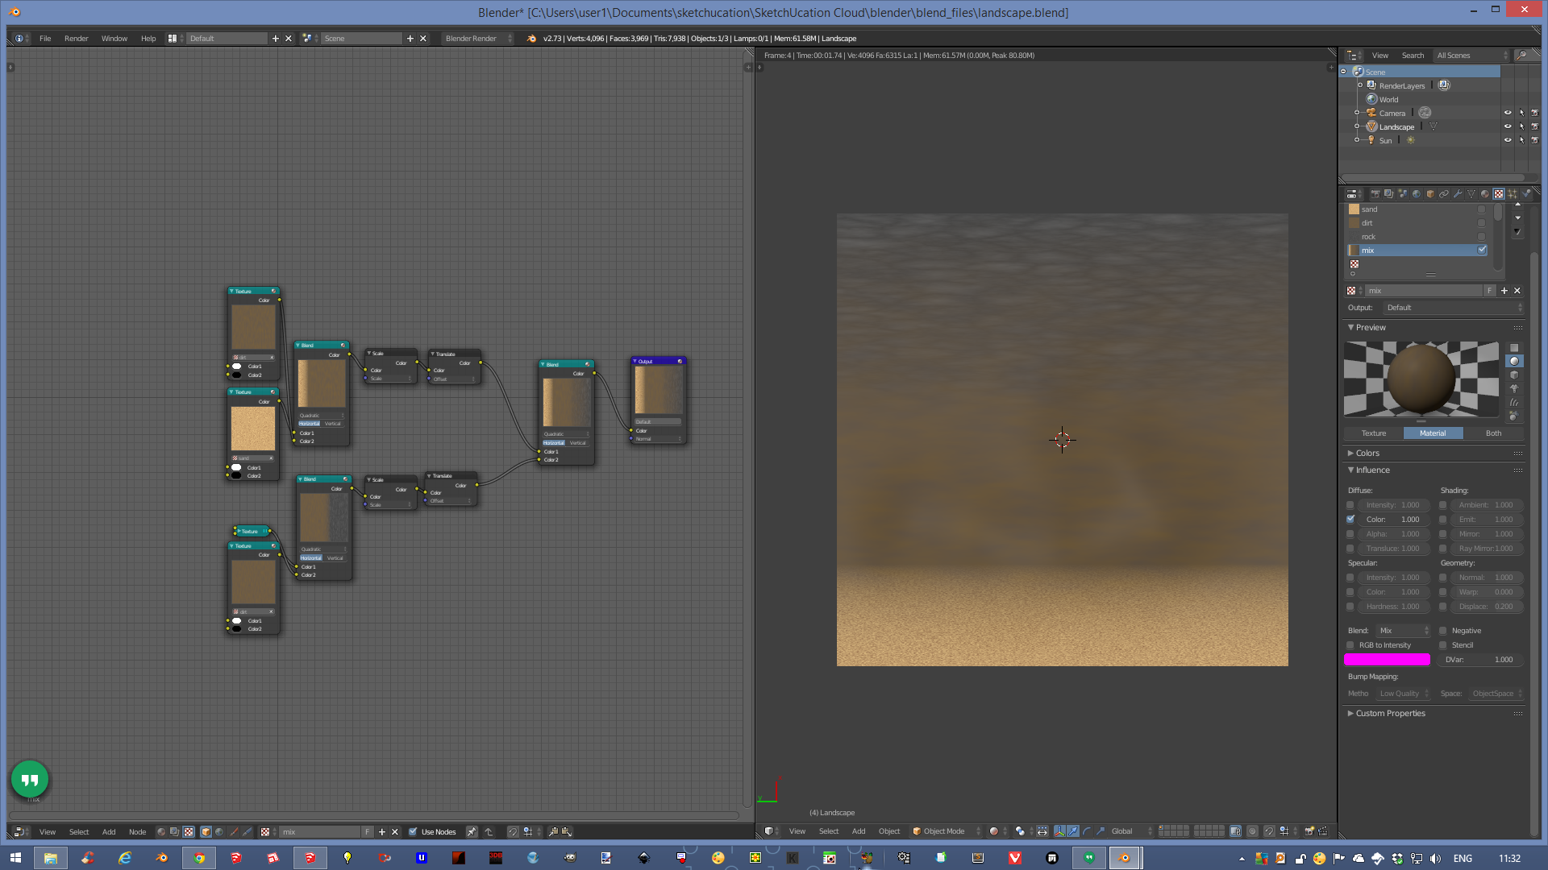Screen dimensions: 1548x870
Task: Open the Help menu
Action: pyautogui.click(x=148, y=39)
